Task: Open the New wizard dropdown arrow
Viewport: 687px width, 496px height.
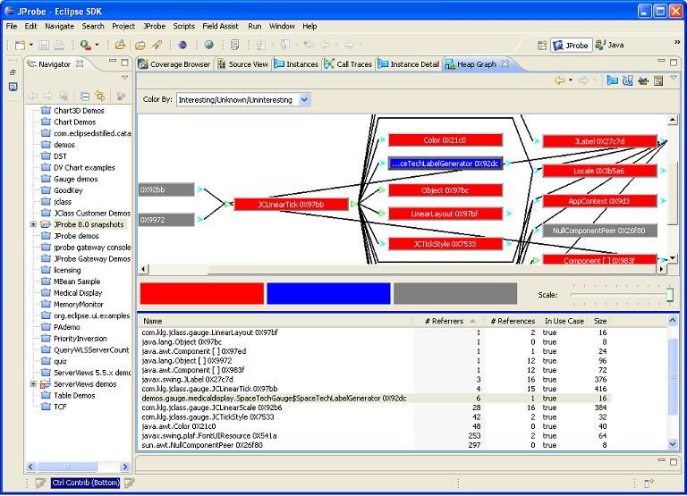Action: tap(31, 45)
